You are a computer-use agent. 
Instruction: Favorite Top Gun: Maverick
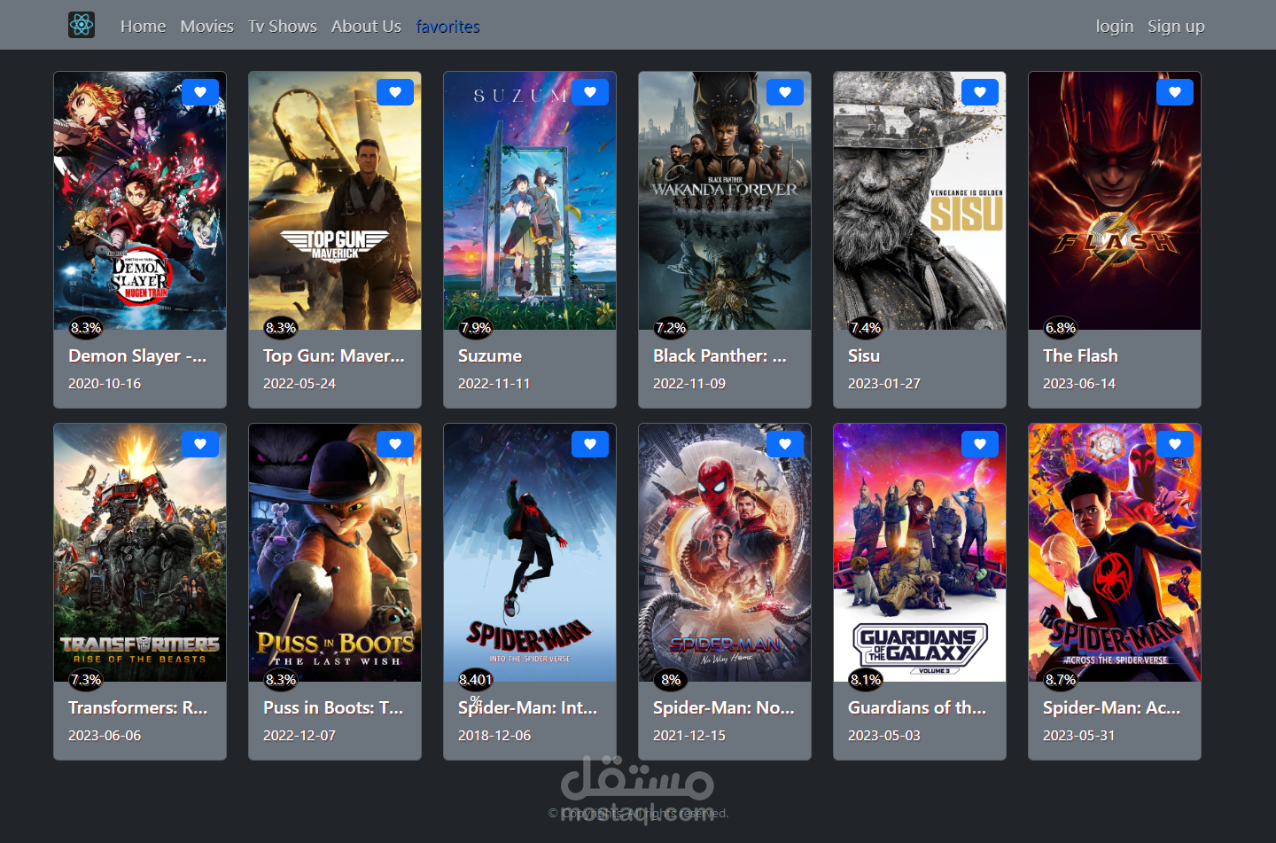coord(395,91)
